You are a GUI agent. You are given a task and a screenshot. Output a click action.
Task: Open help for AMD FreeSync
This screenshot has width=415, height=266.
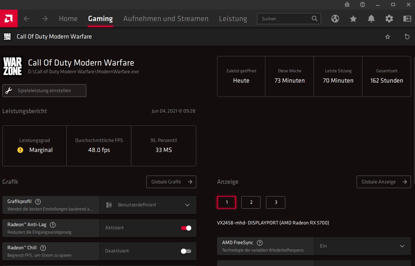click(x=260, y=243)
